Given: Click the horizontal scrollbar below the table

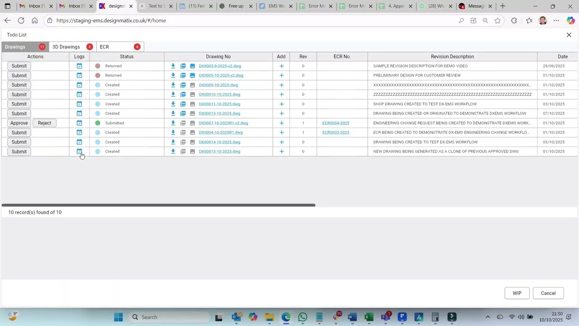Looking at the screenshot, I should click(x=158, y=205).
